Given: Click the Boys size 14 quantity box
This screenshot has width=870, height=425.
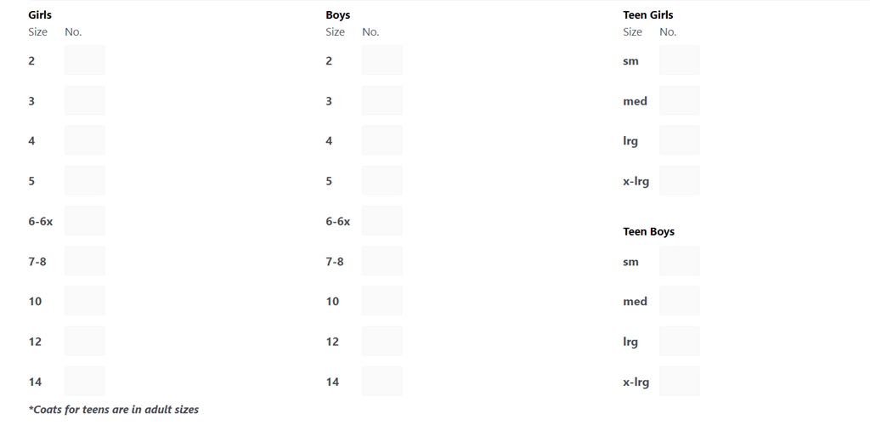Looking at the screenshot, I should point(382,382).
